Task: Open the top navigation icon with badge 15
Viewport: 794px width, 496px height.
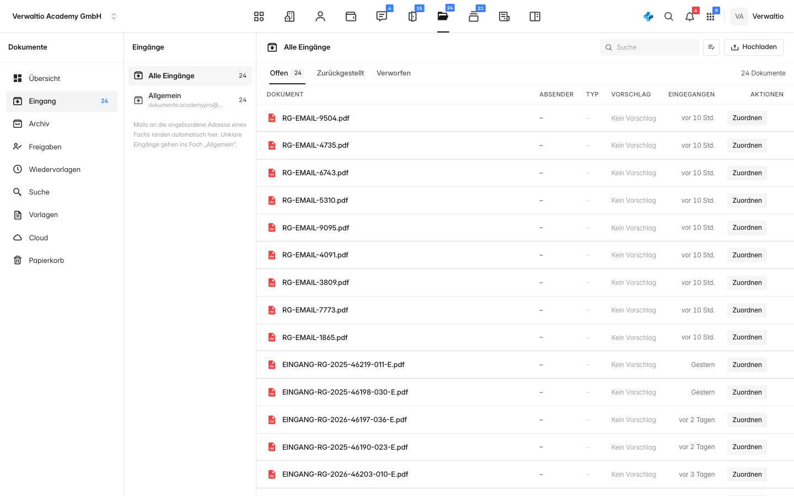Action: [412, 17]
